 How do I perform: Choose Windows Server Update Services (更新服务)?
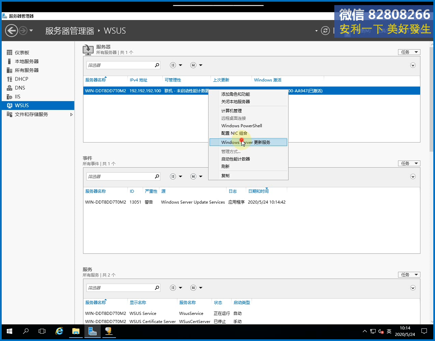point(248,142)
